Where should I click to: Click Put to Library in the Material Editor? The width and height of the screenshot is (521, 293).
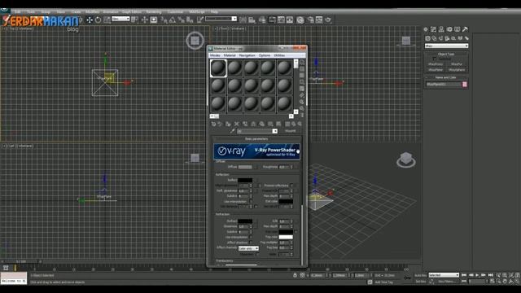point(262,124)
